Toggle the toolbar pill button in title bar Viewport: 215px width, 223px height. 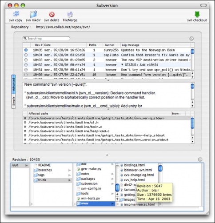[x=203, y=5]
